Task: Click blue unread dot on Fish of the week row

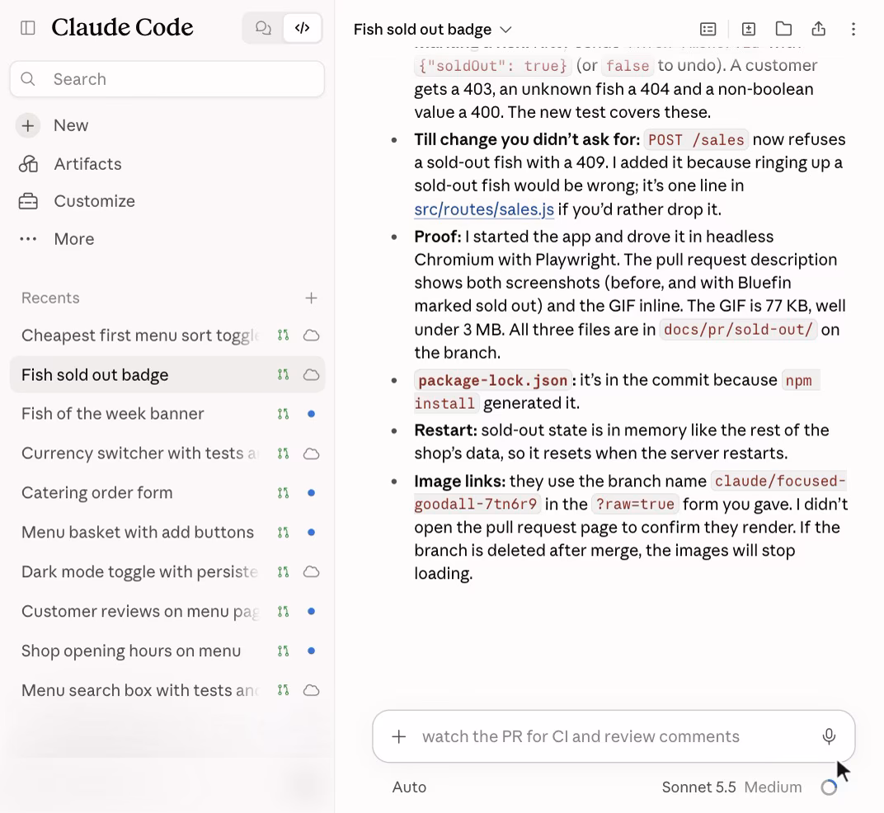Action: coord(311,414)
